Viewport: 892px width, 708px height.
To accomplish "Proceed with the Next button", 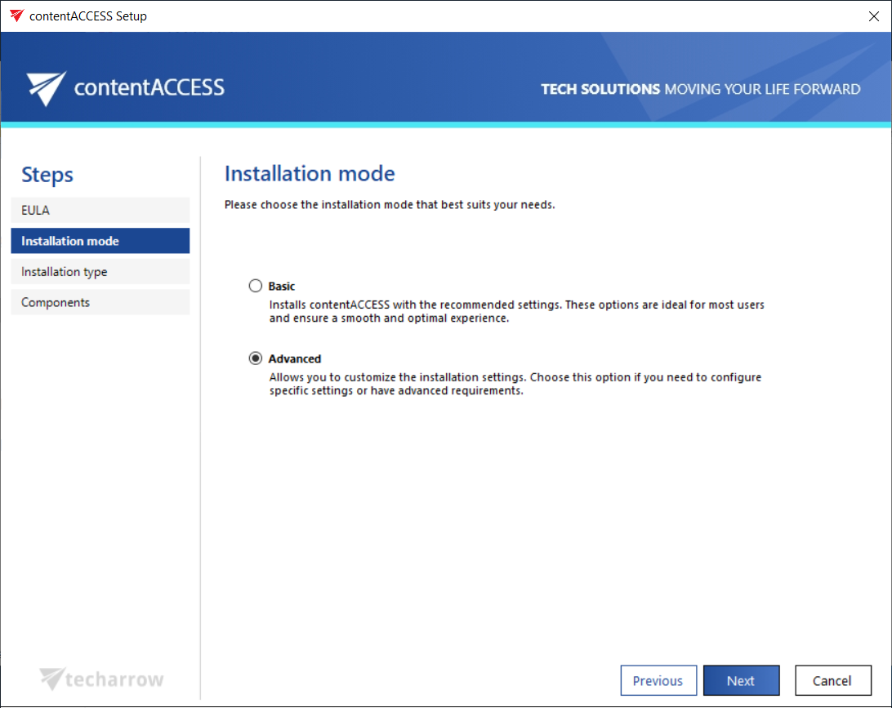I will [741, 681].
